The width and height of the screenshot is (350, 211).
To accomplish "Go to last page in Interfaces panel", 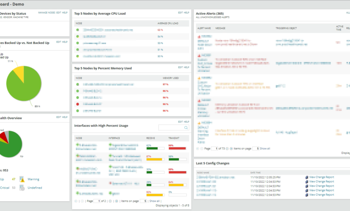I will [117, 201].
